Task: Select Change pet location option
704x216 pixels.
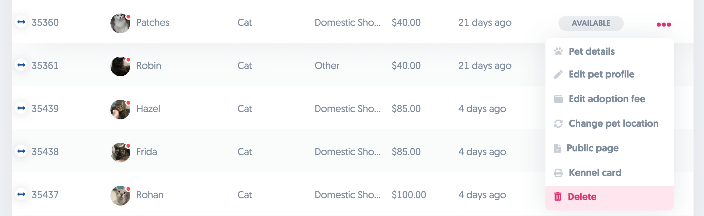Action: [613, 123]
